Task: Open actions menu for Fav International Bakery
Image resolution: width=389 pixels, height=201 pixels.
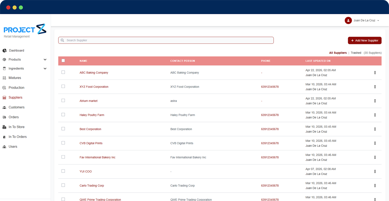Action: click(375, 157)
